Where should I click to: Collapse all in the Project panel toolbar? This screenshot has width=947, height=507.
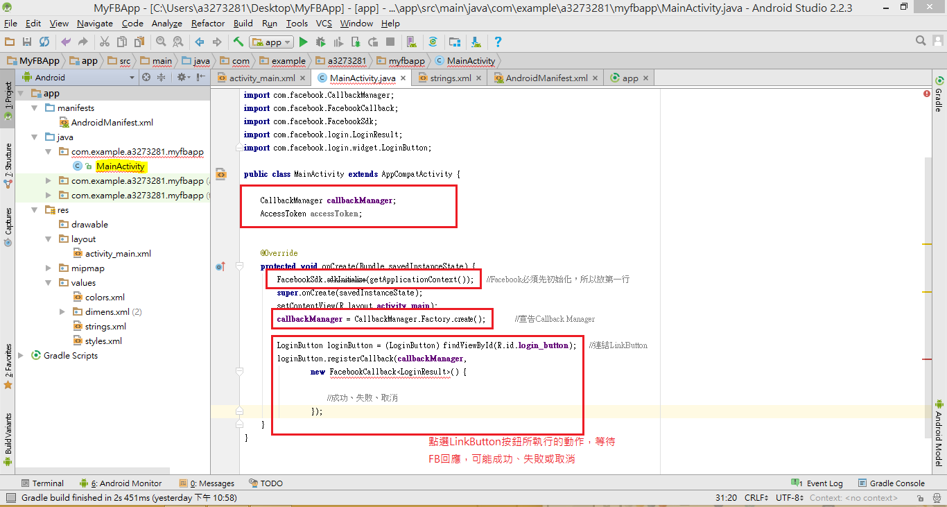pos(161,78)
